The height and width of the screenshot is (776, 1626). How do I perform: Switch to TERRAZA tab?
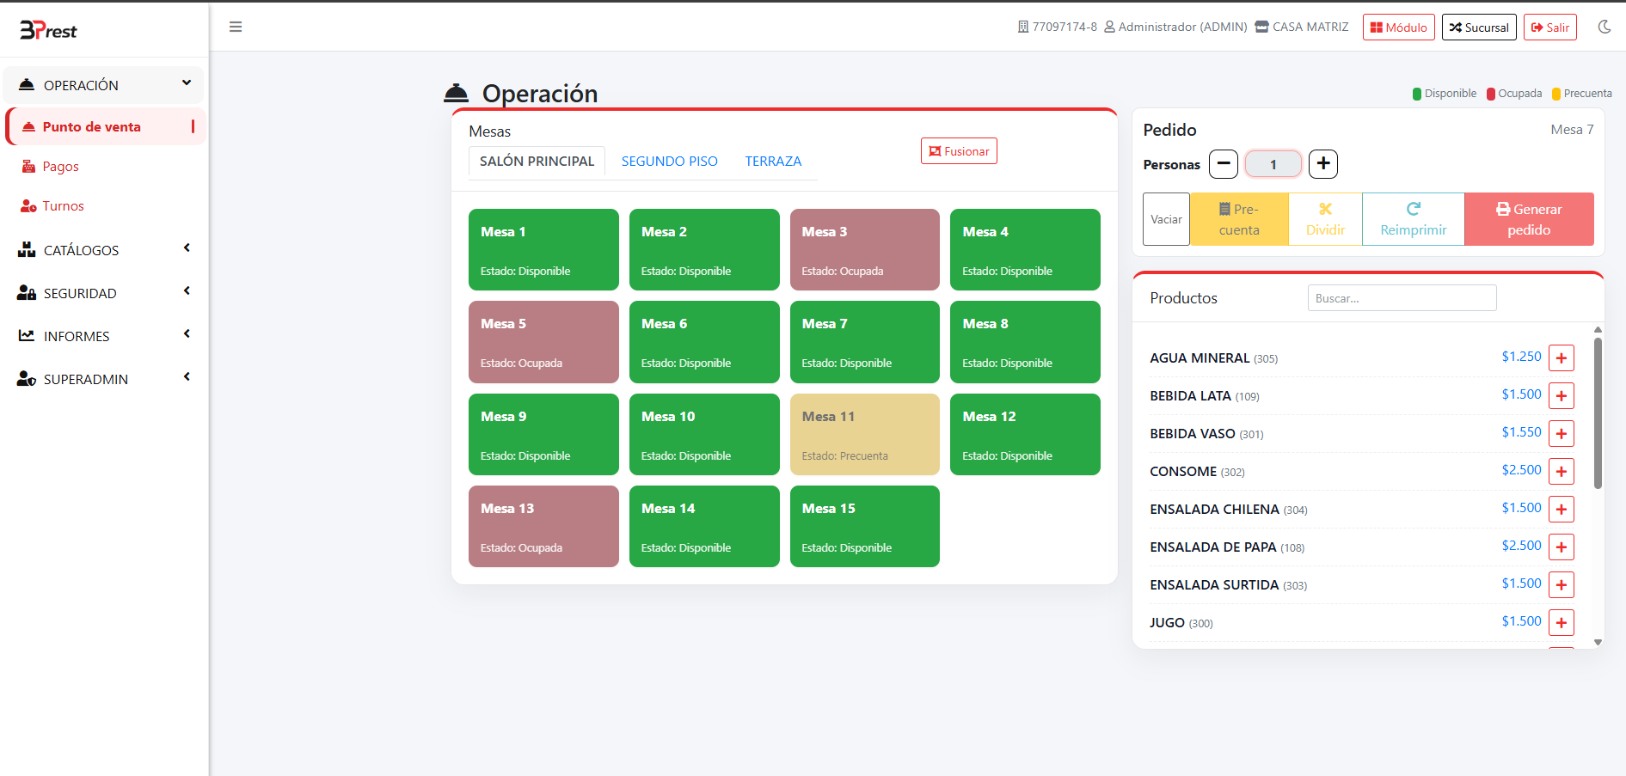[773, 162]
